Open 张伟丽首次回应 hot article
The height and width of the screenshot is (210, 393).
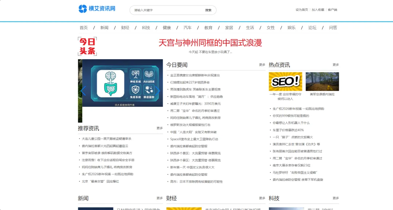point(298,151)
